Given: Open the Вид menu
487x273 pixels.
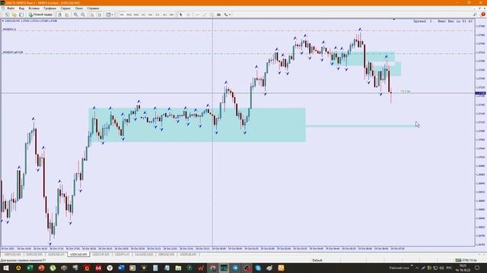Looking at the screenshot, I should [21, 8].
